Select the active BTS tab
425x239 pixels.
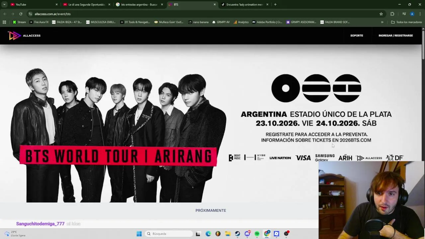pyautogui.click(x=192, y=4)
